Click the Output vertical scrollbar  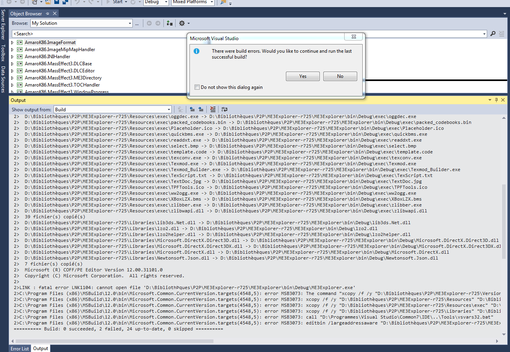(504, 221)
